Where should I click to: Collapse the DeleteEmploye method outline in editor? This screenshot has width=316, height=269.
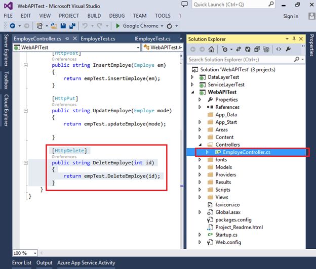[x=25, y=163]
